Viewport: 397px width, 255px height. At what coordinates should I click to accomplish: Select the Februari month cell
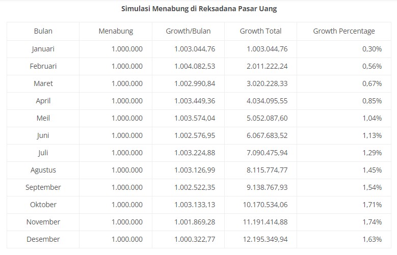click(43, 66)
